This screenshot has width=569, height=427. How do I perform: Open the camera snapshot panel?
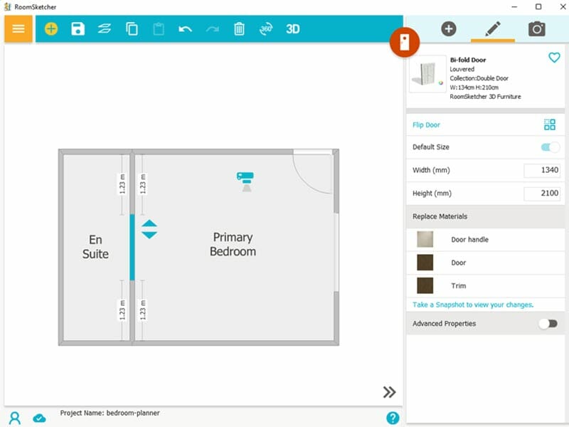point(537,28)
